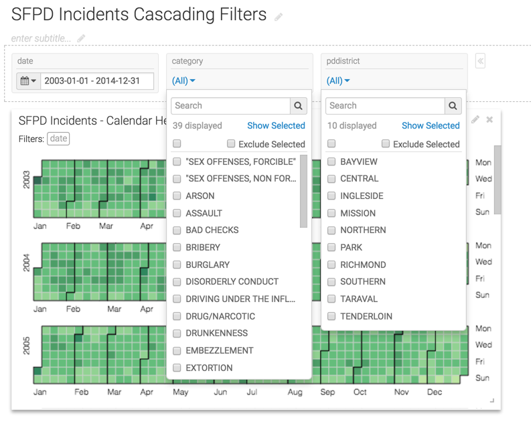Click the date filter tag button
The height and width of the screenshot is (422, 531).
[59, 139]
